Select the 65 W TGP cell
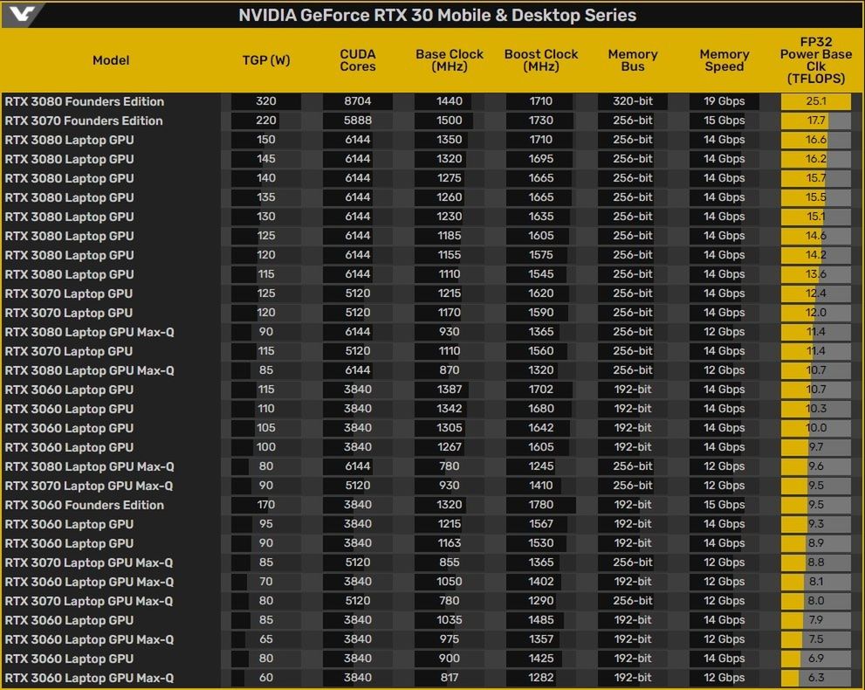The height and width of the screenshot is (690, 865). pos(266,639)
